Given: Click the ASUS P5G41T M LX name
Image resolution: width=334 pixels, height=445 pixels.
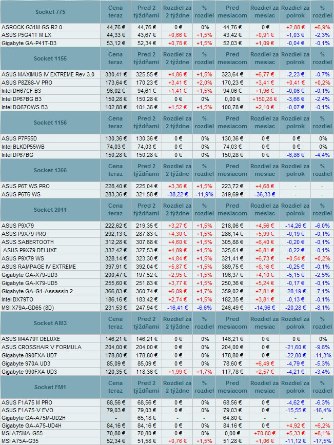Looking at the screenshot, I should (x=26, y=35).
